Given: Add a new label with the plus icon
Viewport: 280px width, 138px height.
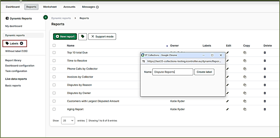Looking at the screenshot, I should [21, 43].
